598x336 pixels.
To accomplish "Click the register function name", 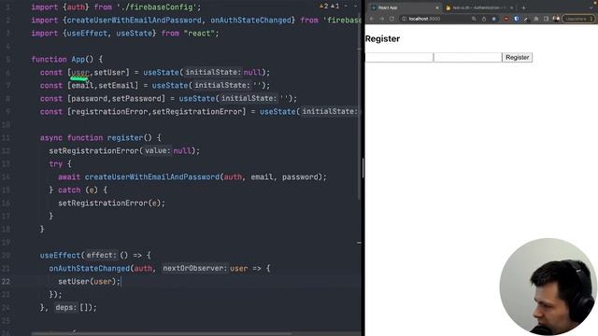I will [124, 138].
